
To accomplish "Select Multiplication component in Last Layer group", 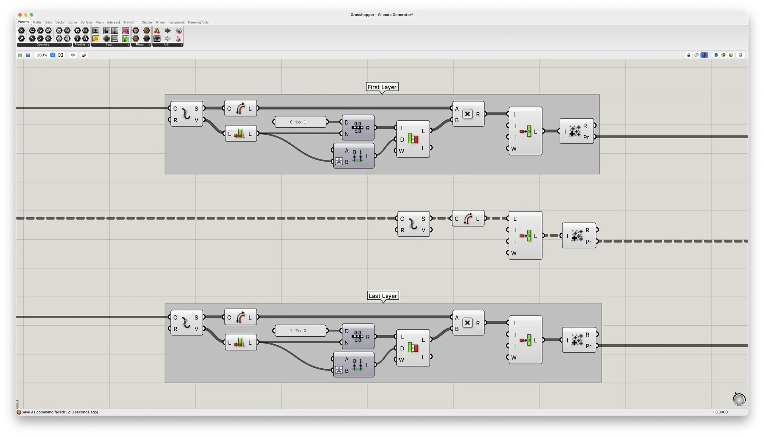I will click(x=468, y=323).
